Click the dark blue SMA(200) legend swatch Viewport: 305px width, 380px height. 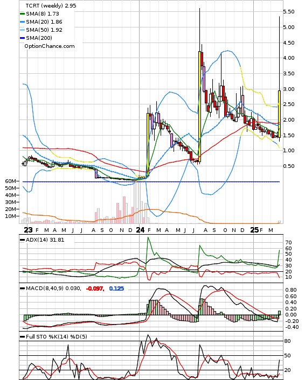coord(22,38)
